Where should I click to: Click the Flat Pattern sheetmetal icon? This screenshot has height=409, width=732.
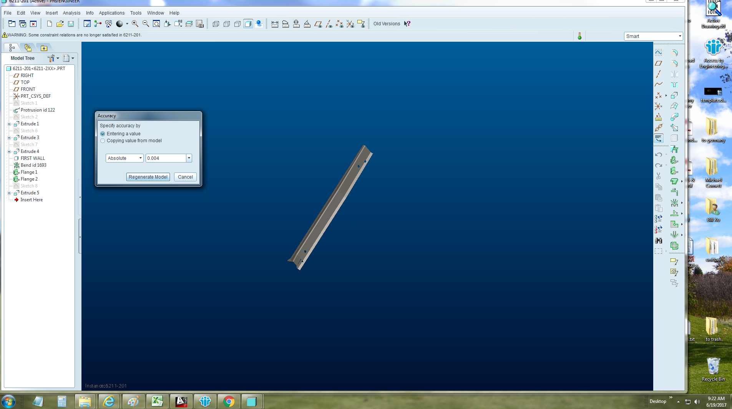point(674,246)
